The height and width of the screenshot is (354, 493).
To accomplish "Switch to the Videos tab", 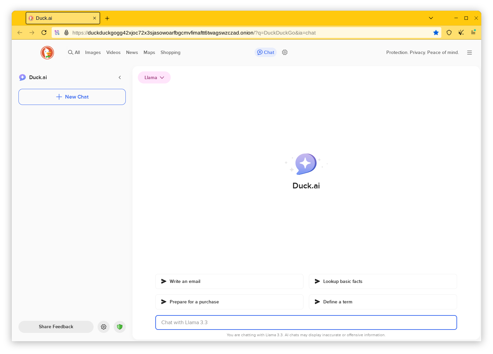I will pyautogui.click(x=113, y=52).
